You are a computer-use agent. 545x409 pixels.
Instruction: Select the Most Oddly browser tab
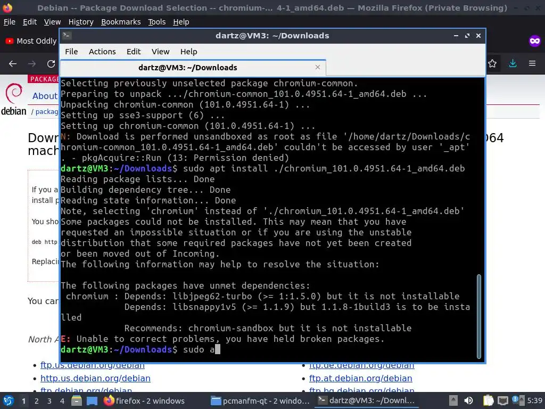point(31,41)
